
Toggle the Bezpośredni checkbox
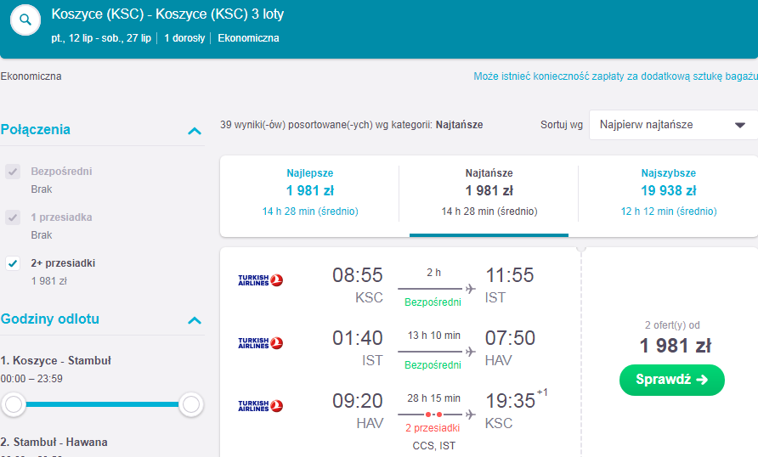(13, 172)
